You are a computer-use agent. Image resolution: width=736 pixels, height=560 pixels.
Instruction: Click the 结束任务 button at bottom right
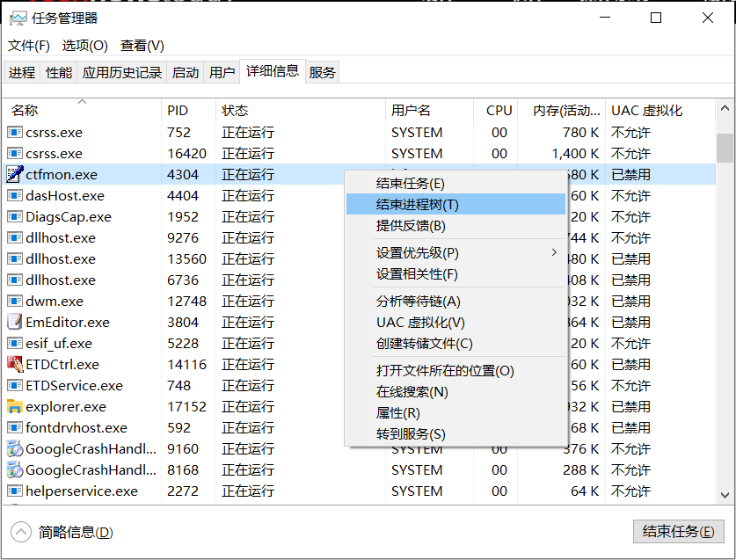tap(679, 531)
